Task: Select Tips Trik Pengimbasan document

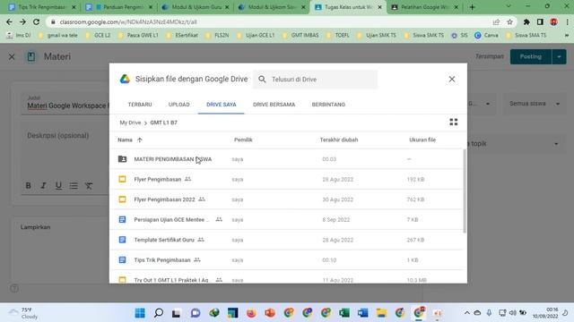Action: pos(286,260)
